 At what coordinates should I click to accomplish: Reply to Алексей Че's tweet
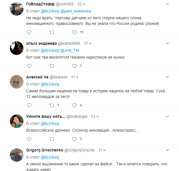coord(29,105)
